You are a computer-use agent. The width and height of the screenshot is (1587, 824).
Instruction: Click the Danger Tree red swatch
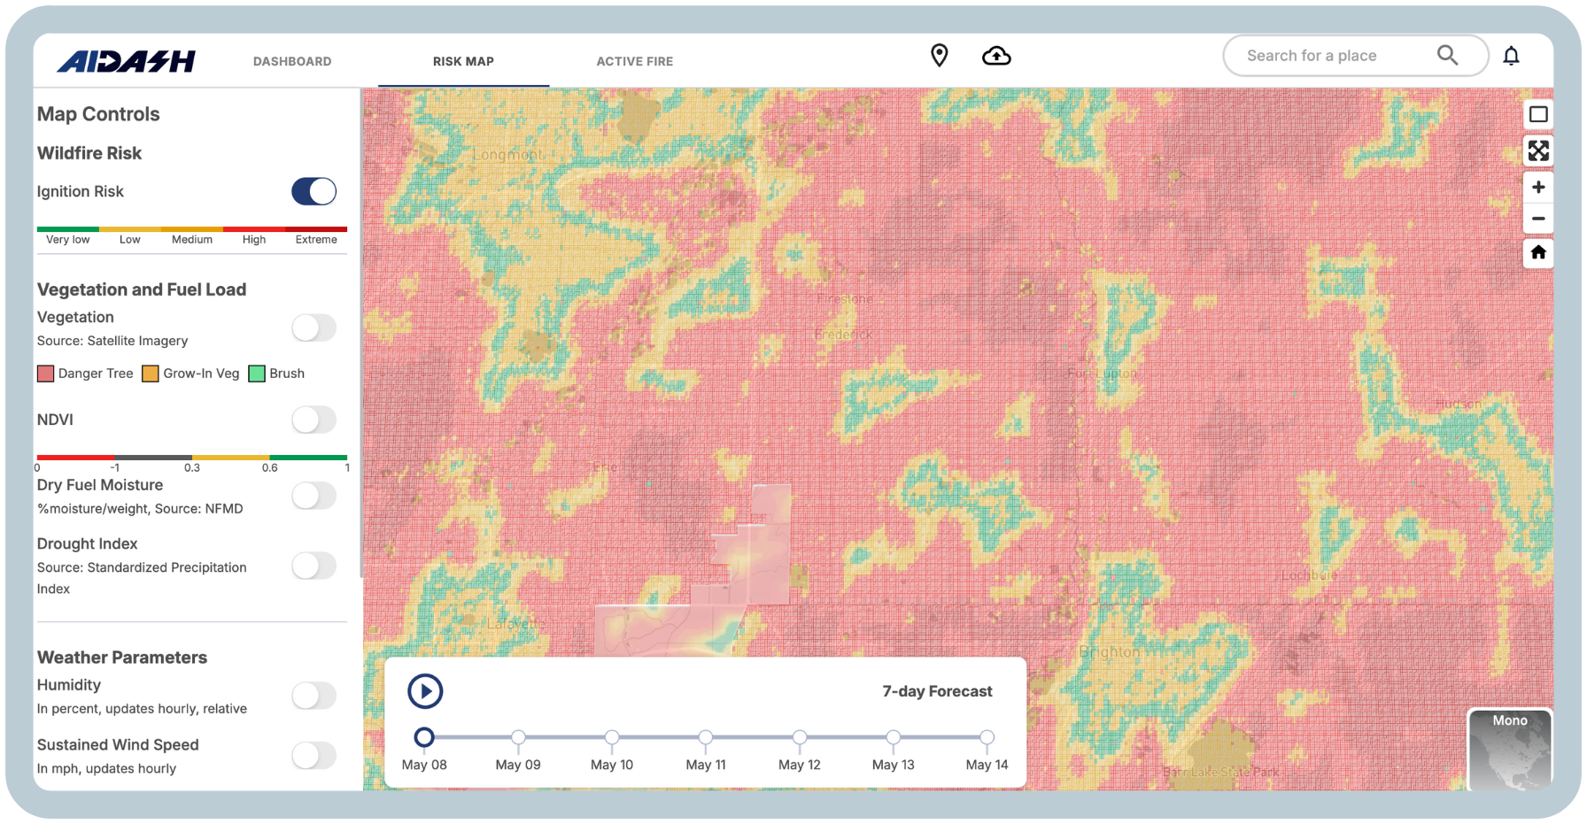click(46, 373)
